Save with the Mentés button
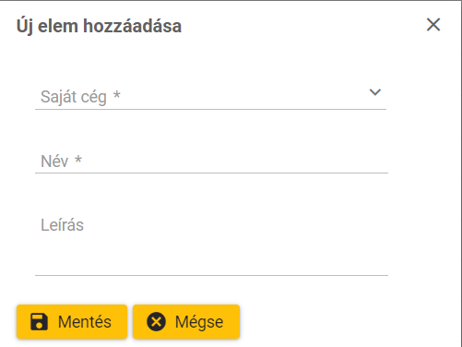Viewport: 462px width, 347px height. click(72, 322)
